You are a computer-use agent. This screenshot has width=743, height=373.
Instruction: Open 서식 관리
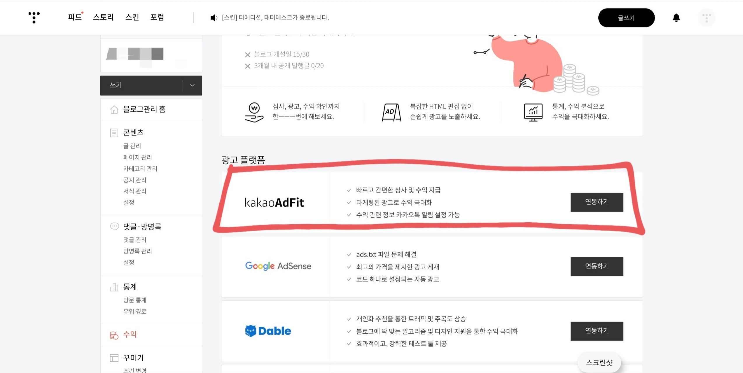pyautogui.click(x=135, y=191)
